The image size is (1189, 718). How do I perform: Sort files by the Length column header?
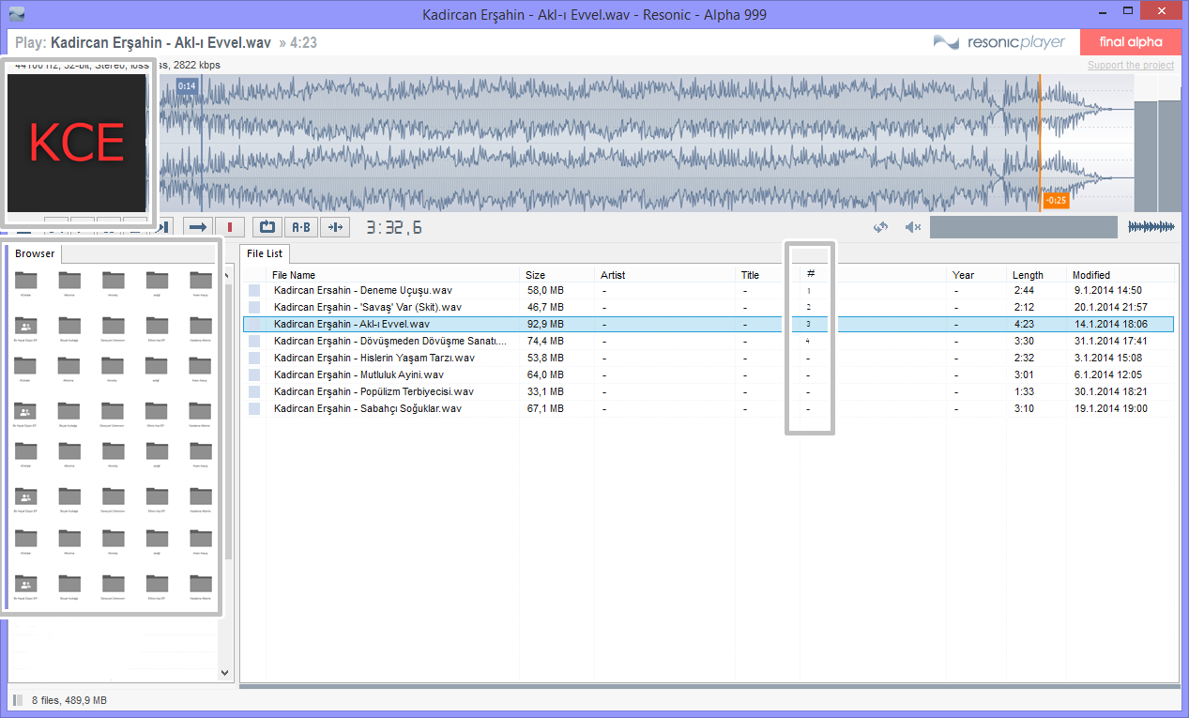coord(1028,275)
